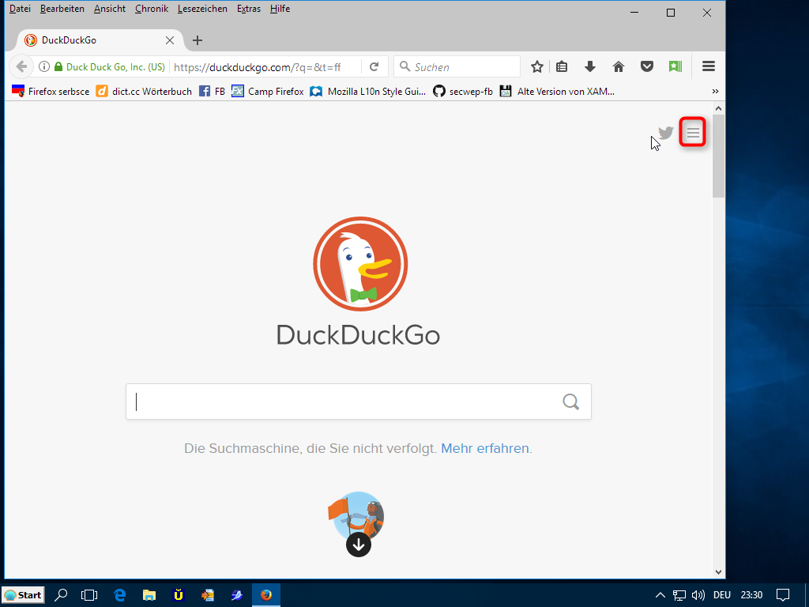Image resolution: width=809 pixels, height=607 pixels.
Task: Open secwep-fb GitHub bookmark
Action: (x=463, y=92)
